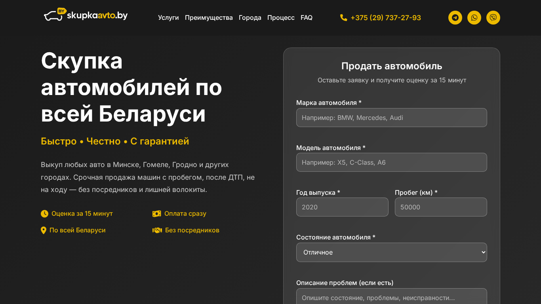
Task: Open the WhatsApp contact icon
Action: [x=474, y=17]
